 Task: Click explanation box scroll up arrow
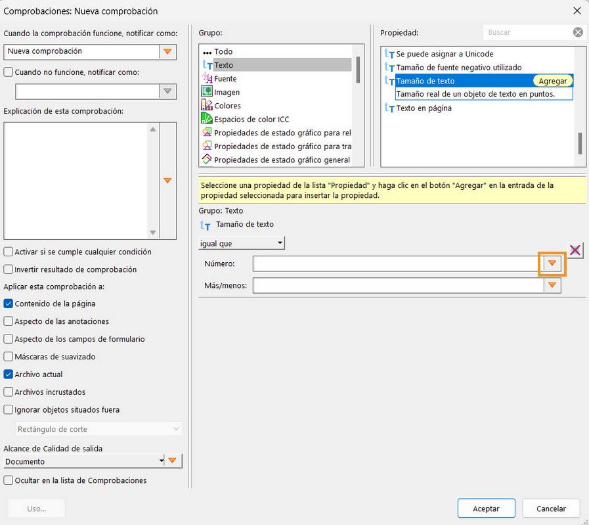point(152,129)
